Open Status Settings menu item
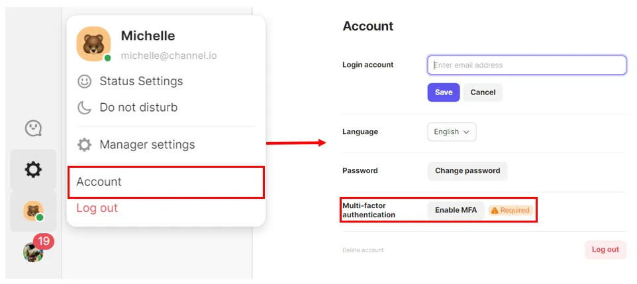637x284 pixels. (141, 81)
